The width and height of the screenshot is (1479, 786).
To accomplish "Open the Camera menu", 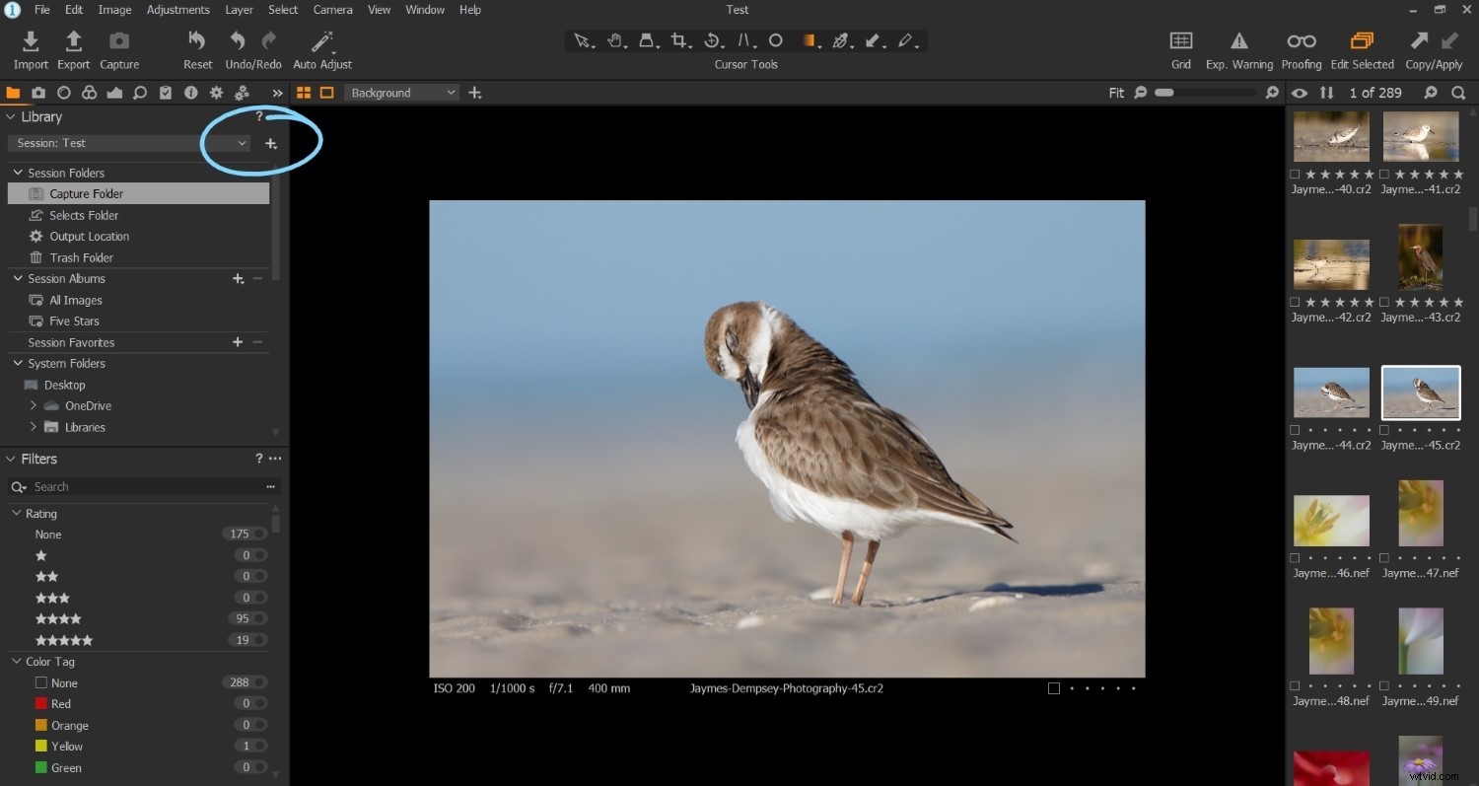I will pos(332,9).
